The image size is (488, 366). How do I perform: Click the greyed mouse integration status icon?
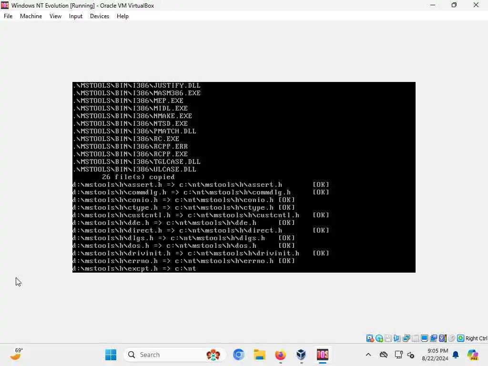[452, 338]
